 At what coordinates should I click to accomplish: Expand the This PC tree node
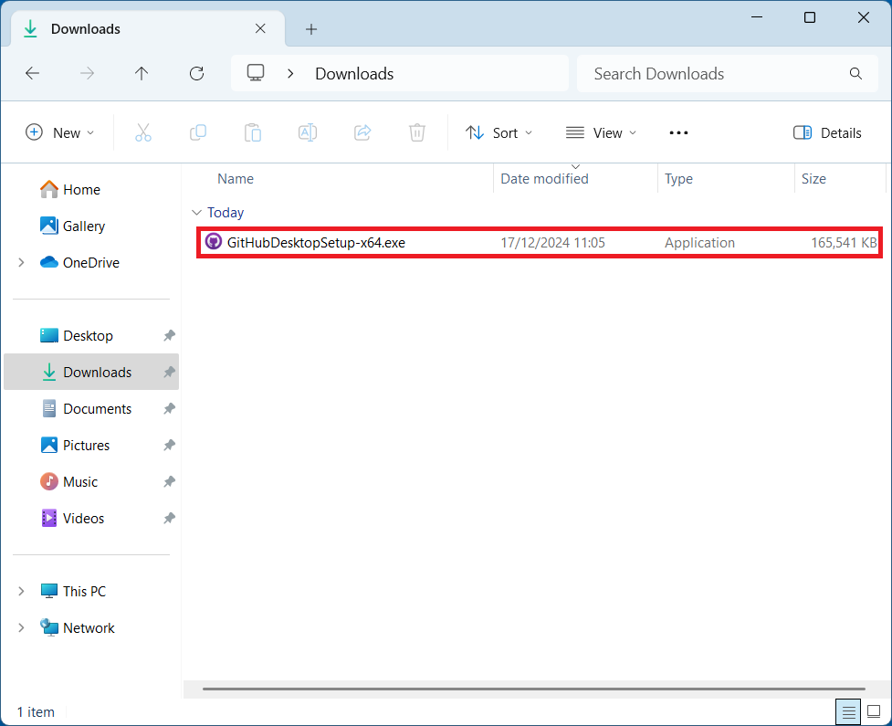(21, 592)
